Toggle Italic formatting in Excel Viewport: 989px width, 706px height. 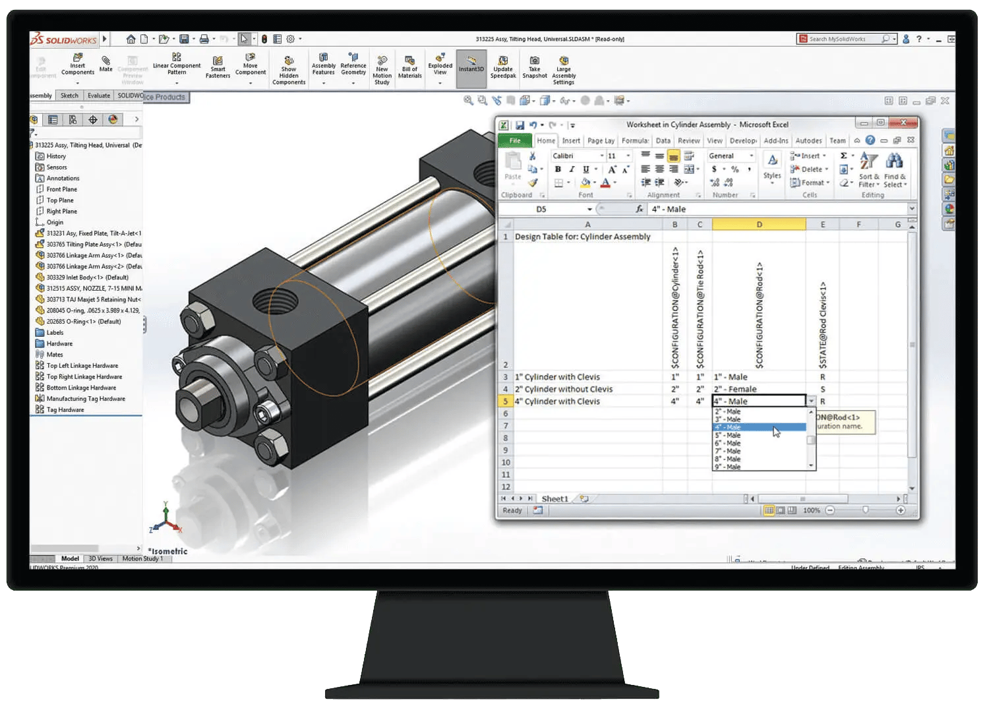pos(572,169)
